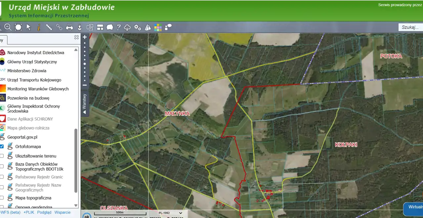
Task: Open the PL-1992 coordinate system dropdown
Action: coord(170,213)
